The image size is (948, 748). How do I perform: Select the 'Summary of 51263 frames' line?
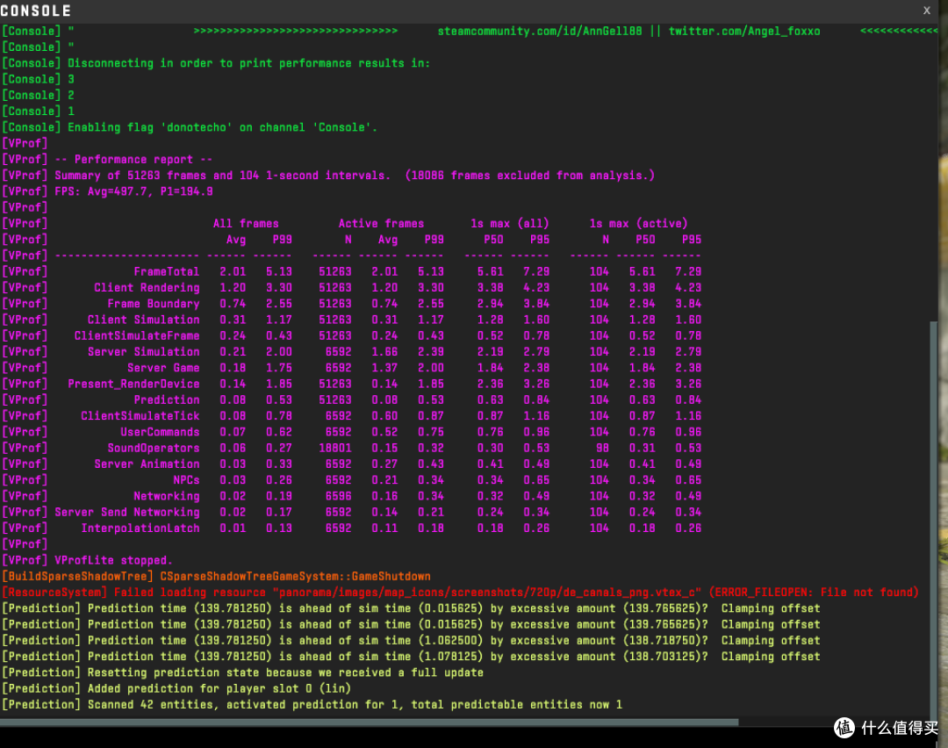pyautogui.click(x=328, y=176)
